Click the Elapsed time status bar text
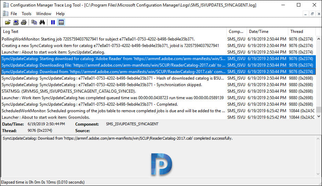 point(43,182)
